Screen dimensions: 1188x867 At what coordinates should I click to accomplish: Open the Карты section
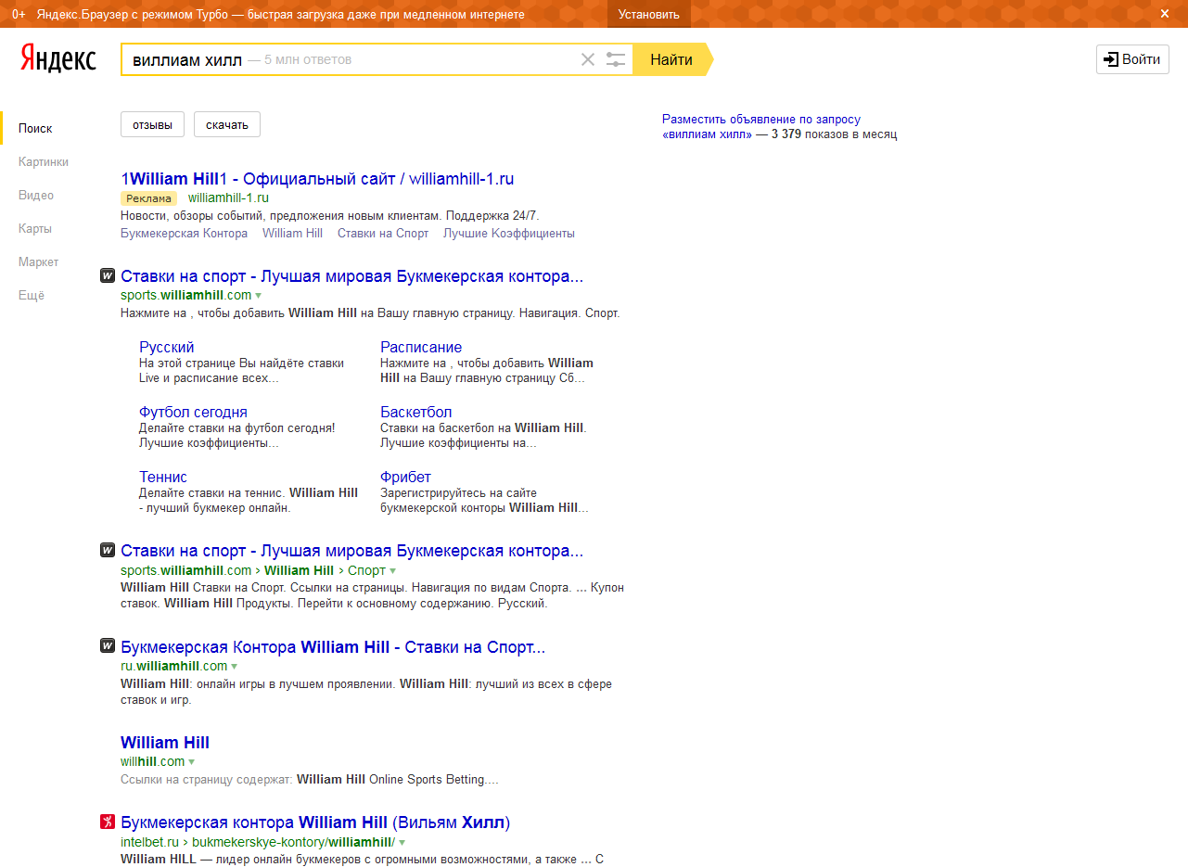click(35, 228)
